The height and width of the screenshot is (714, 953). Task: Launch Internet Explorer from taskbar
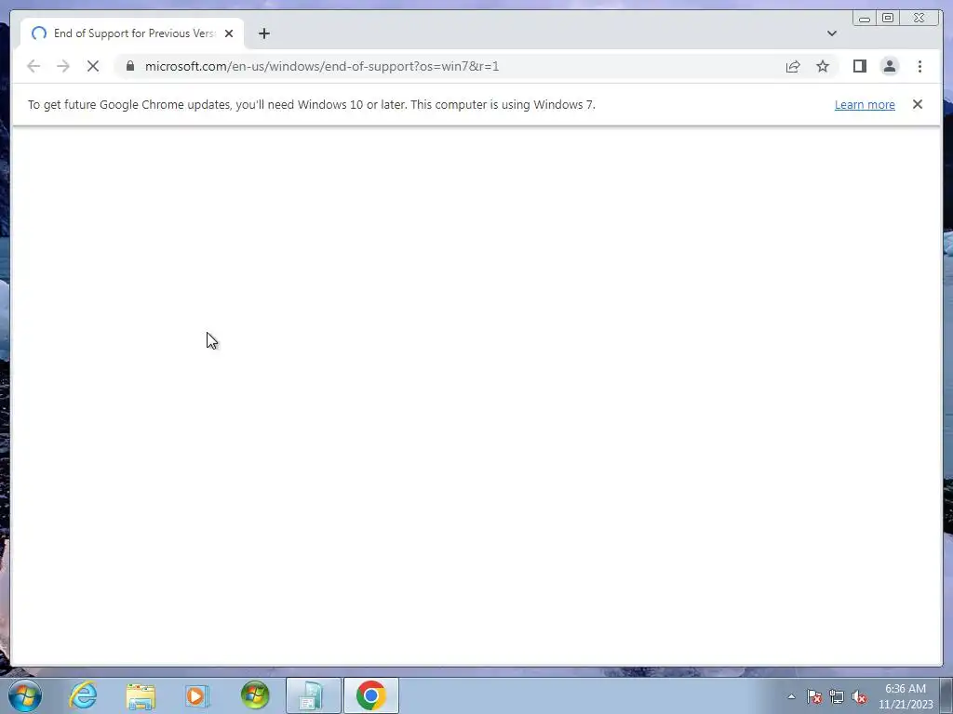coord(83,695)
